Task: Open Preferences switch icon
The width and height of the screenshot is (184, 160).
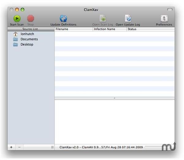Action: pos(164,18)
